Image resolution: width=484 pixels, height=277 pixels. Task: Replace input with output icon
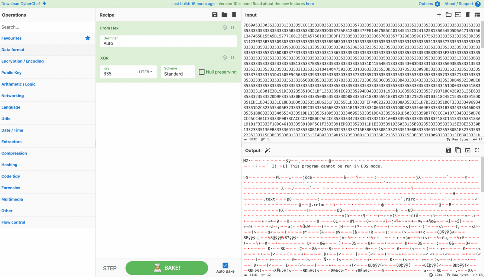(468, 150)
